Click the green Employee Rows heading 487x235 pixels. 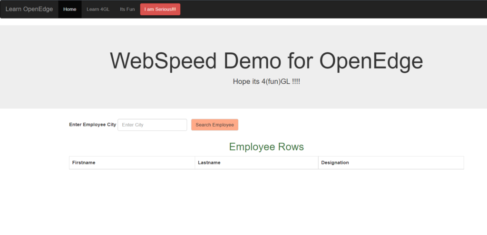[x=266, y=147]
